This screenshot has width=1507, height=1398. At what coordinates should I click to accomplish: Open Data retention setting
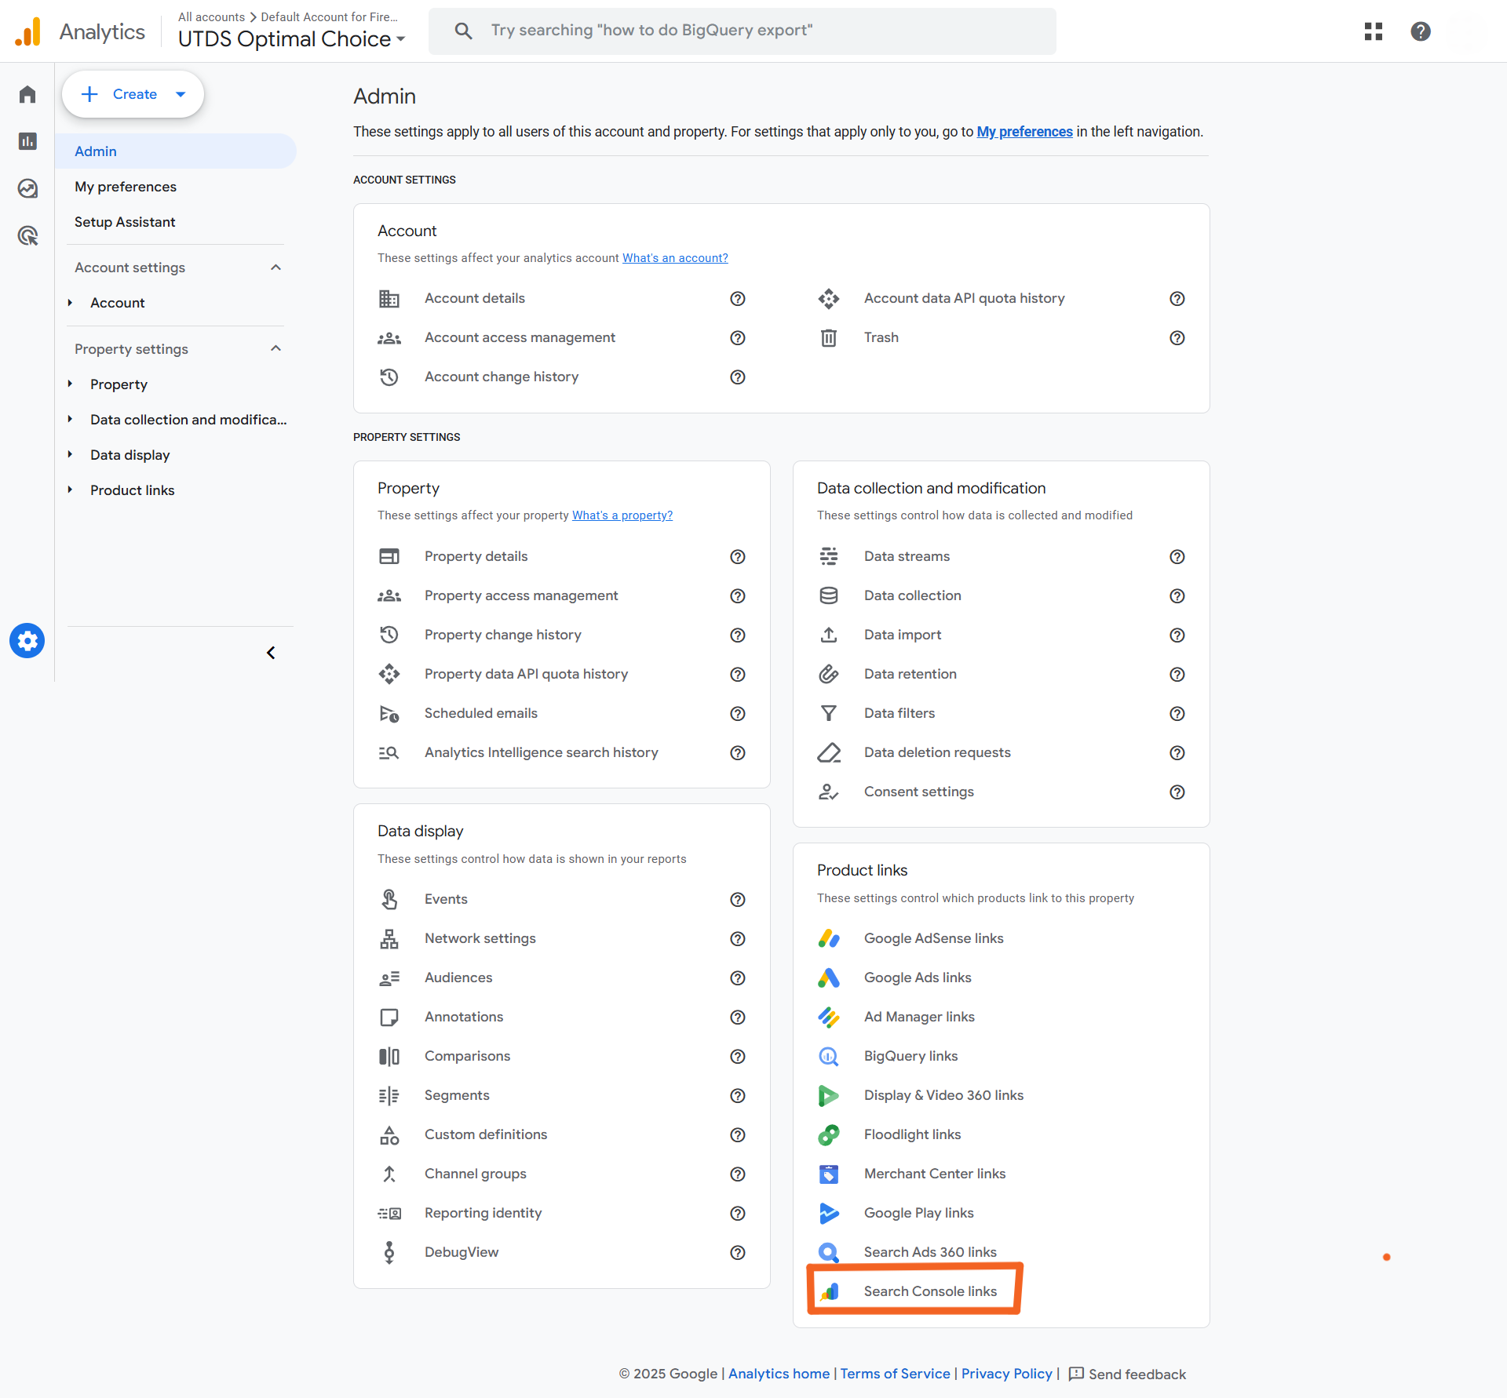point(910,674)
